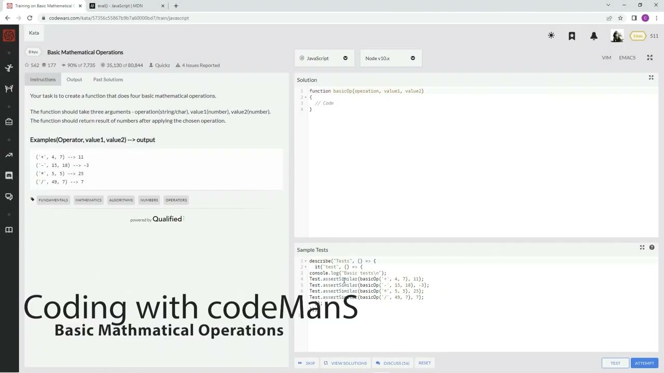664x373 pixels.
Task: Open the ALGORITHMS tag
Action: [121, 200]
